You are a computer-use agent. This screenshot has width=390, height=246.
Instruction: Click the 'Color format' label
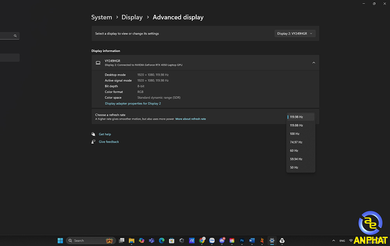point(113,92)
